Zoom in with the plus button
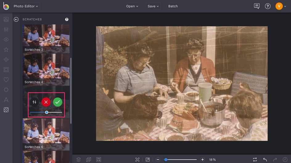Viewport: 291px width, 163px height. point(203,160)
